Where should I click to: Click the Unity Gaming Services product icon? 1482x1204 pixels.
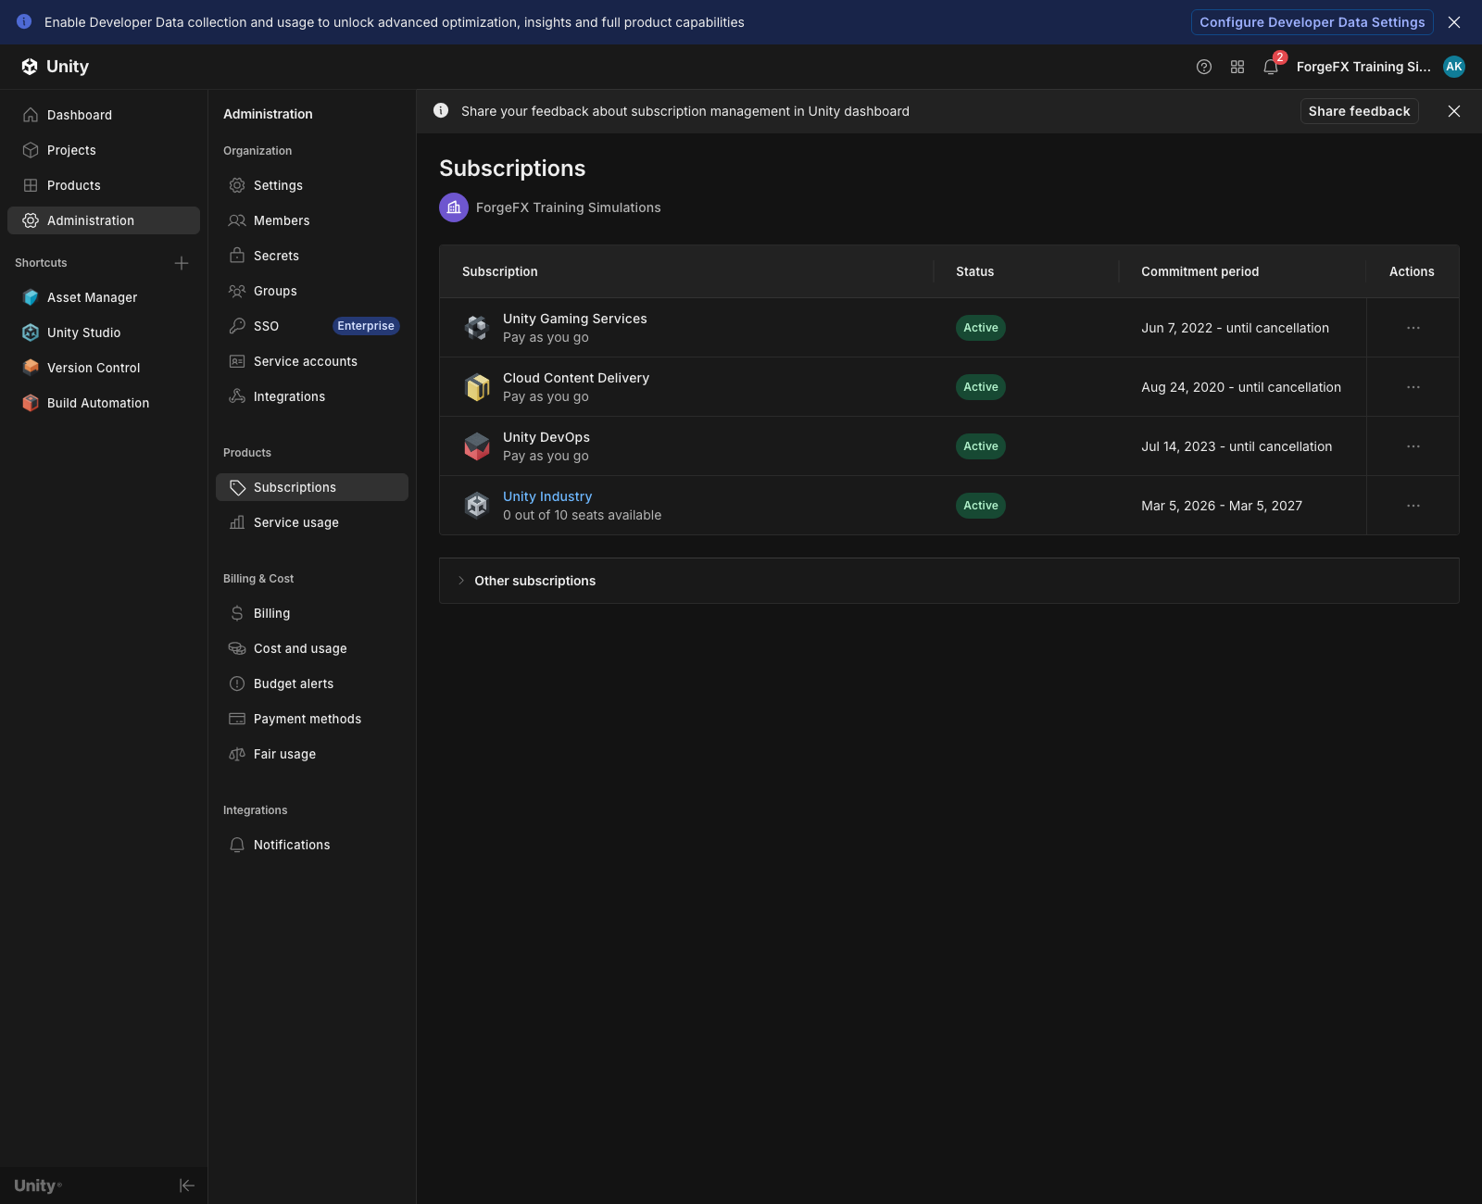pos(477,328)
